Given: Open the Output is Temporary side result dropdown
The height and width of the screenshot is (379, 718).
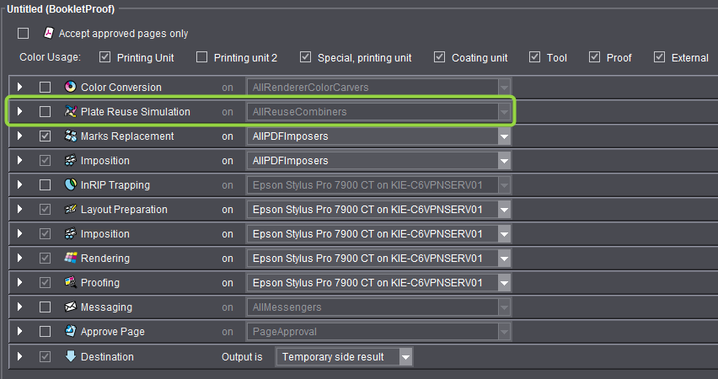Looking at the screenshot, I should click(x=405, y=357).
